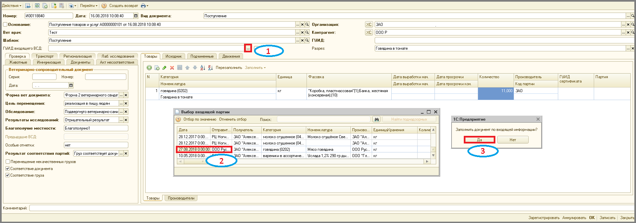Screen dimensions: 636x223
Task: Click the XC button next to Контрагент
Action: (369, 32)
